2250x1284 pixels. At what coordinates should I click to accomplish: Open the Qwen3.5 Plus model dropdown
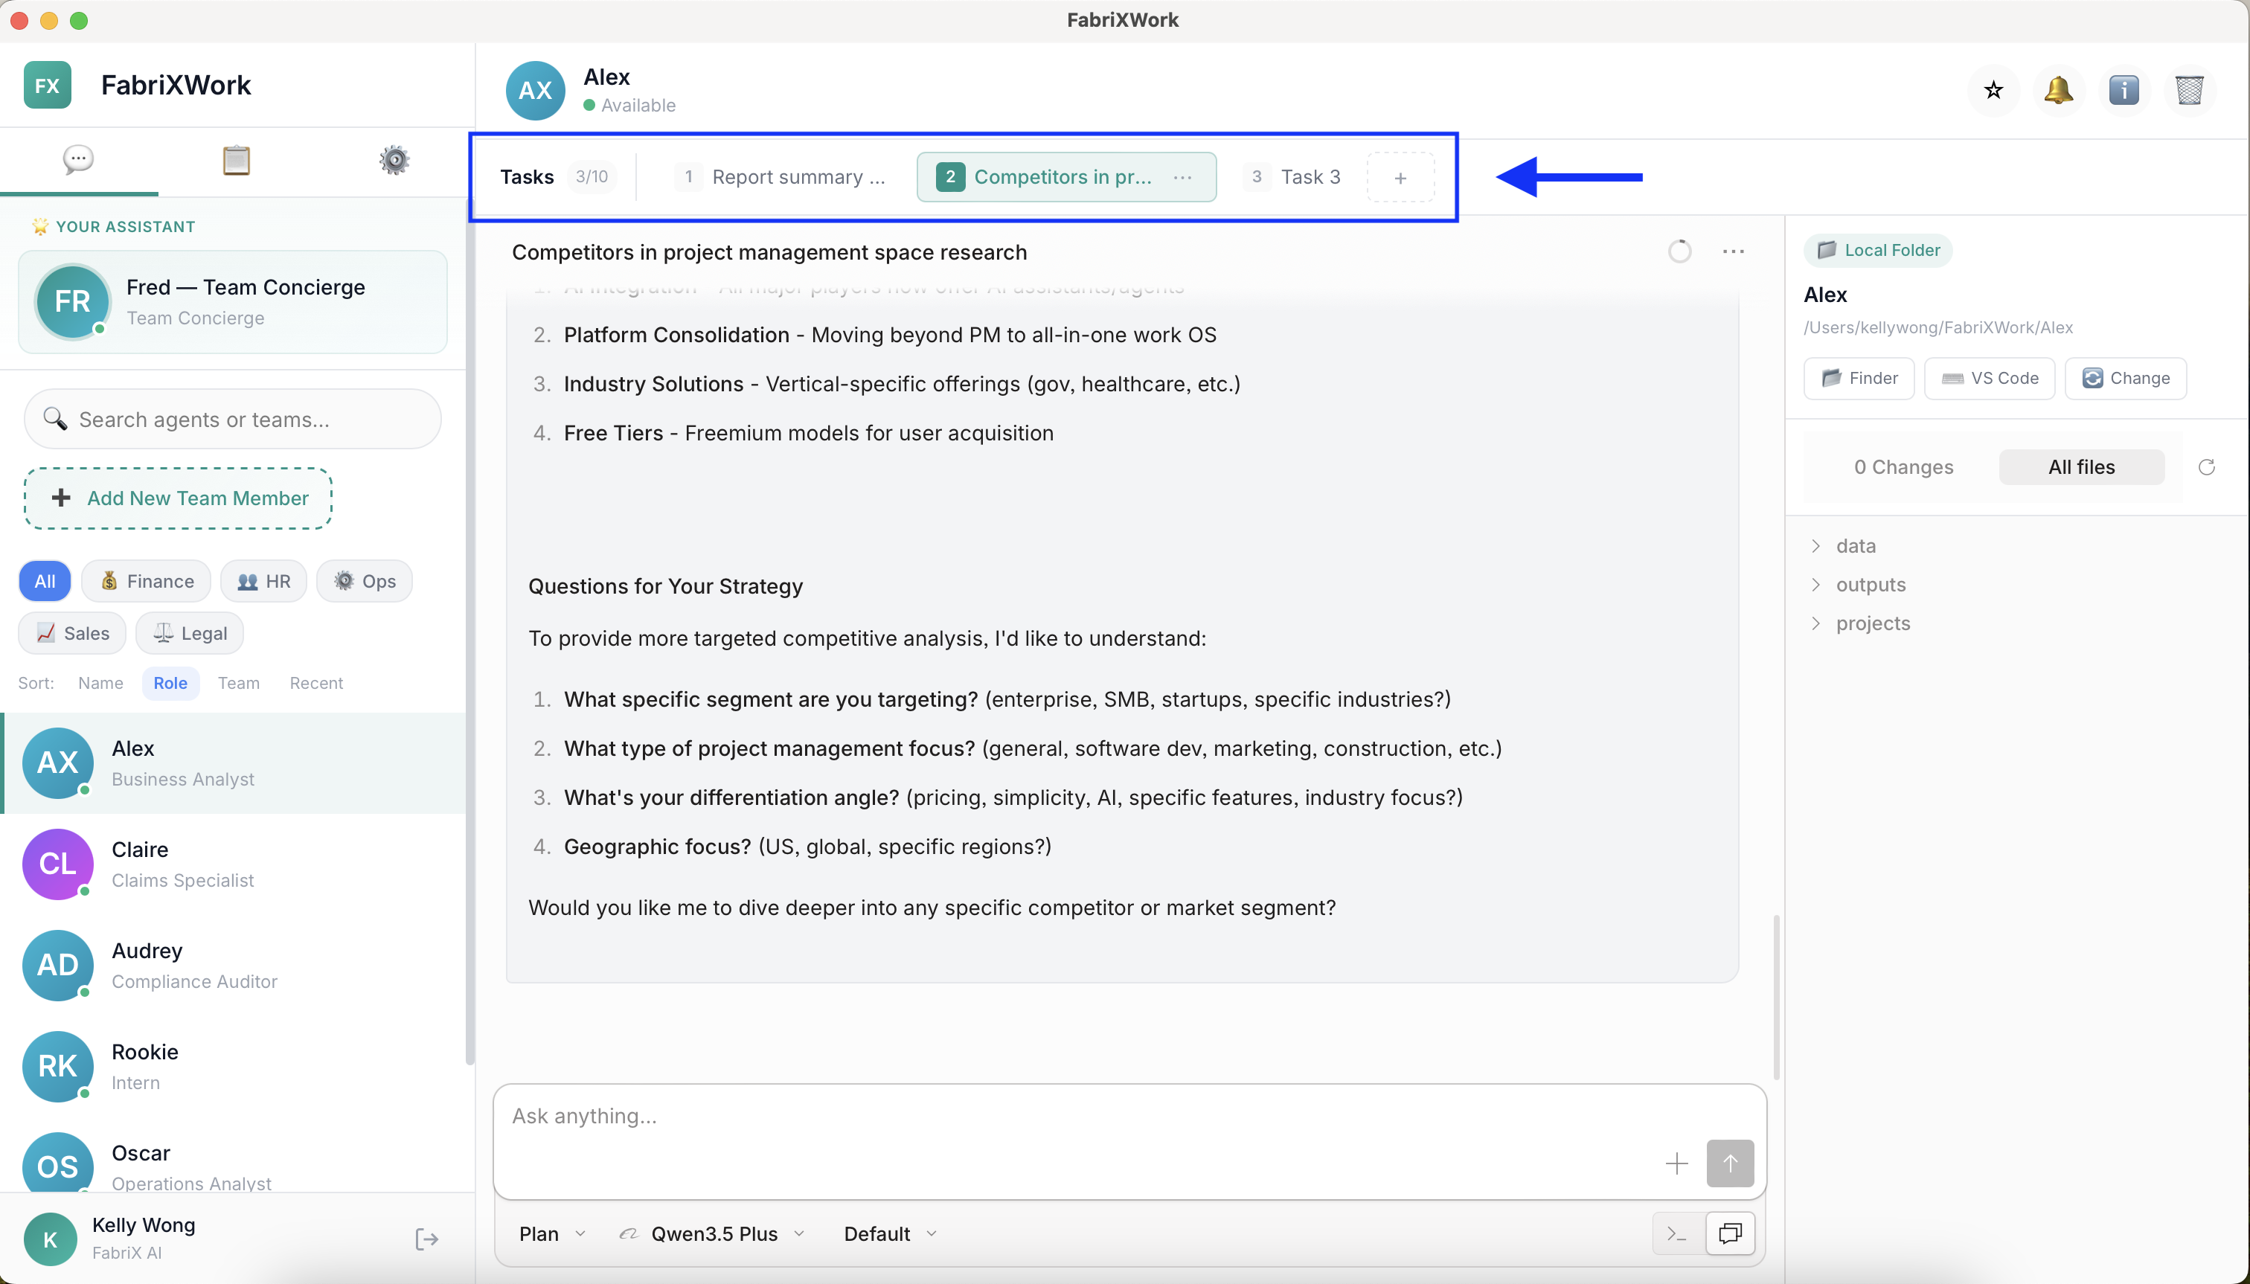tap(714, 1233)
